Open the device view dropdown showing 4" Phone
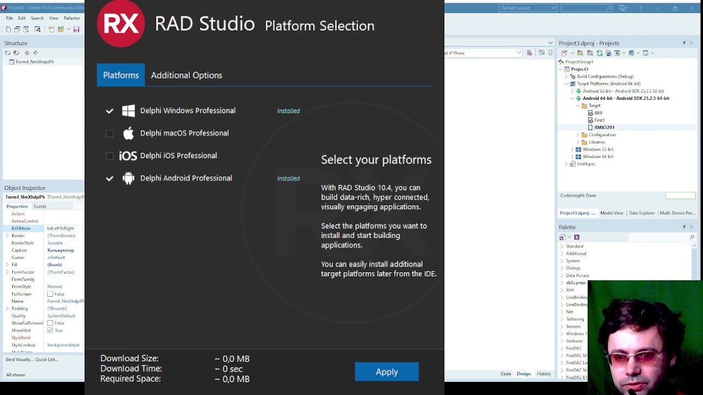 pos(519,53)
